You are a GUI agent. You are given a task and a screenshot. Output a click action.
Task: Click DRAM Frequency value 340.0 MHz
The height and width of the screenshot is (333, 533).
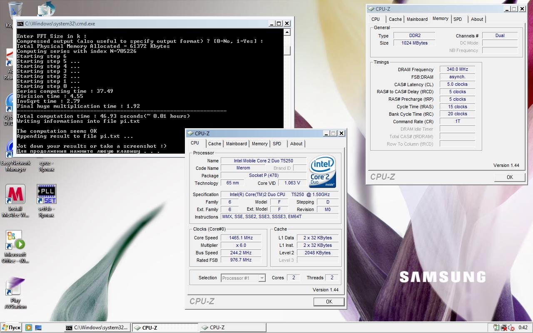(x=457, y=70)
